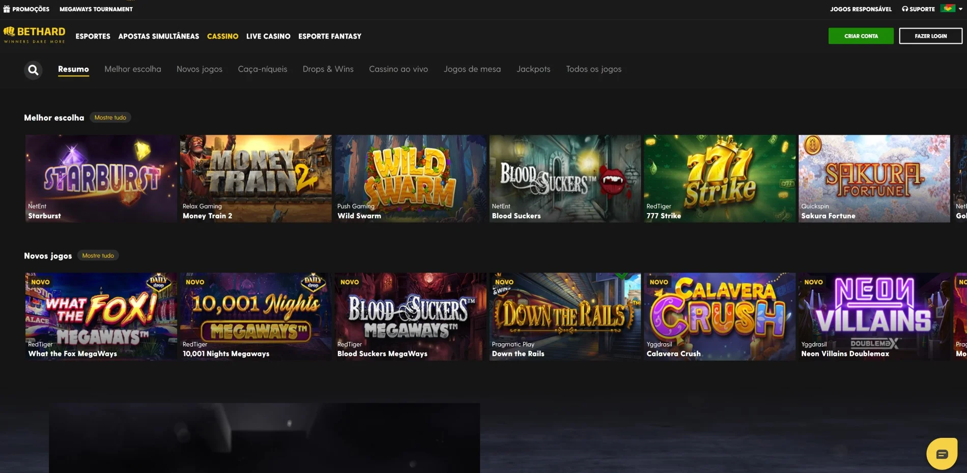Open the Megaways Tournament link

(96, 9)
